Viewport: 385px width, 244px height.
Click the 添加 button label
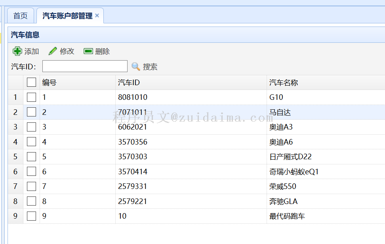click(32, 51)
